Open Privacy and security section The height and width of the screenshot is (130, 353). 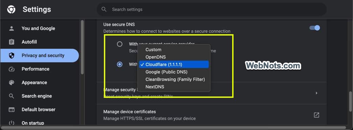point(40,56)
